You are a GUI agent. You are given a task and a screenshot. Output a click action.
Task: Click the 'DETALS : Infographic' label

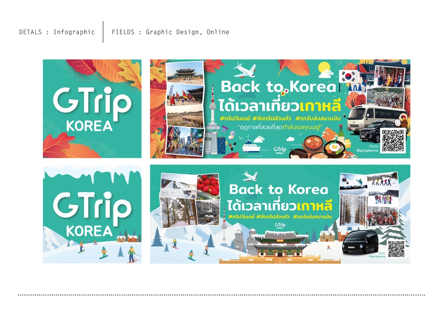pyautogui.click(x=57, y=32)
